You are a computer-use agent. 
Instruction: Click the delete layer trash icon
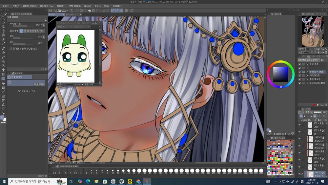tap(326, 120)
